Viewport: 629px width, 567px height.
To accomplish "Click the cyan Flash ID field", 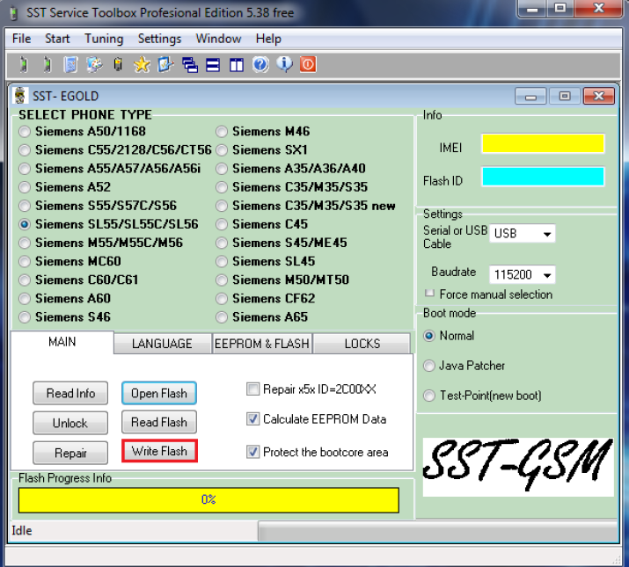I will click(x=543, y=177).
